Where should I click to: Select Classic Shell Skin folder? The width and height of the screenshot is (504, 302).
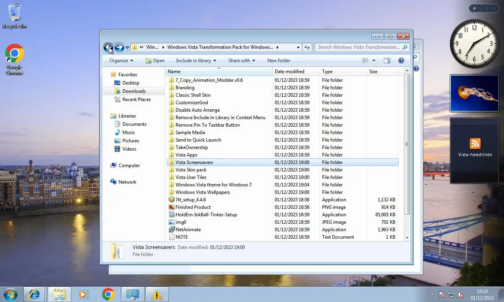[193, 95]
